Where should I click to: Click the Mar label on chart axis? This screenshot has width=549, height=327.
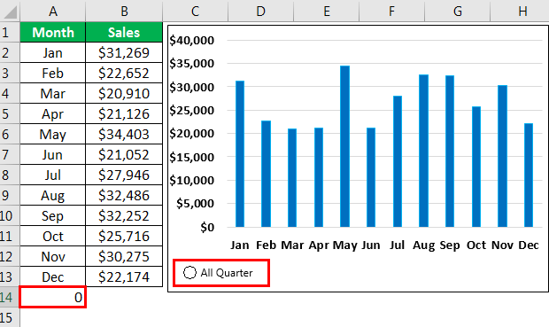click(292, 245)
